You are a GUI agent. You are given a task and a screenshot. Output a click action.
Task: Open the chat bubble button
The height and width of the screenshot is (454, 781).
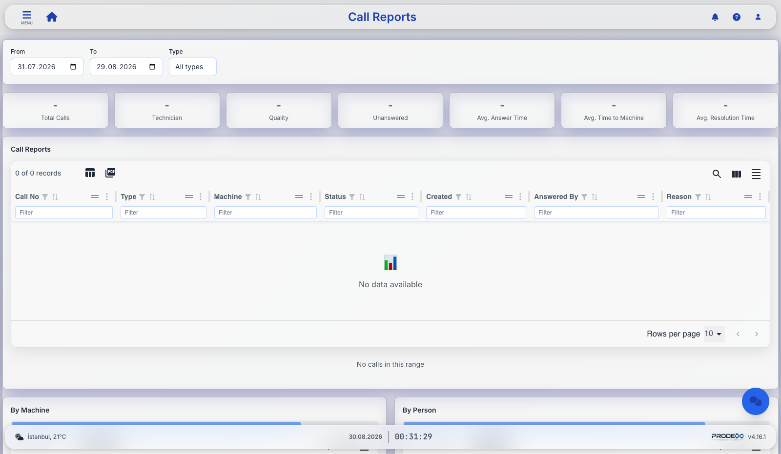756,401
